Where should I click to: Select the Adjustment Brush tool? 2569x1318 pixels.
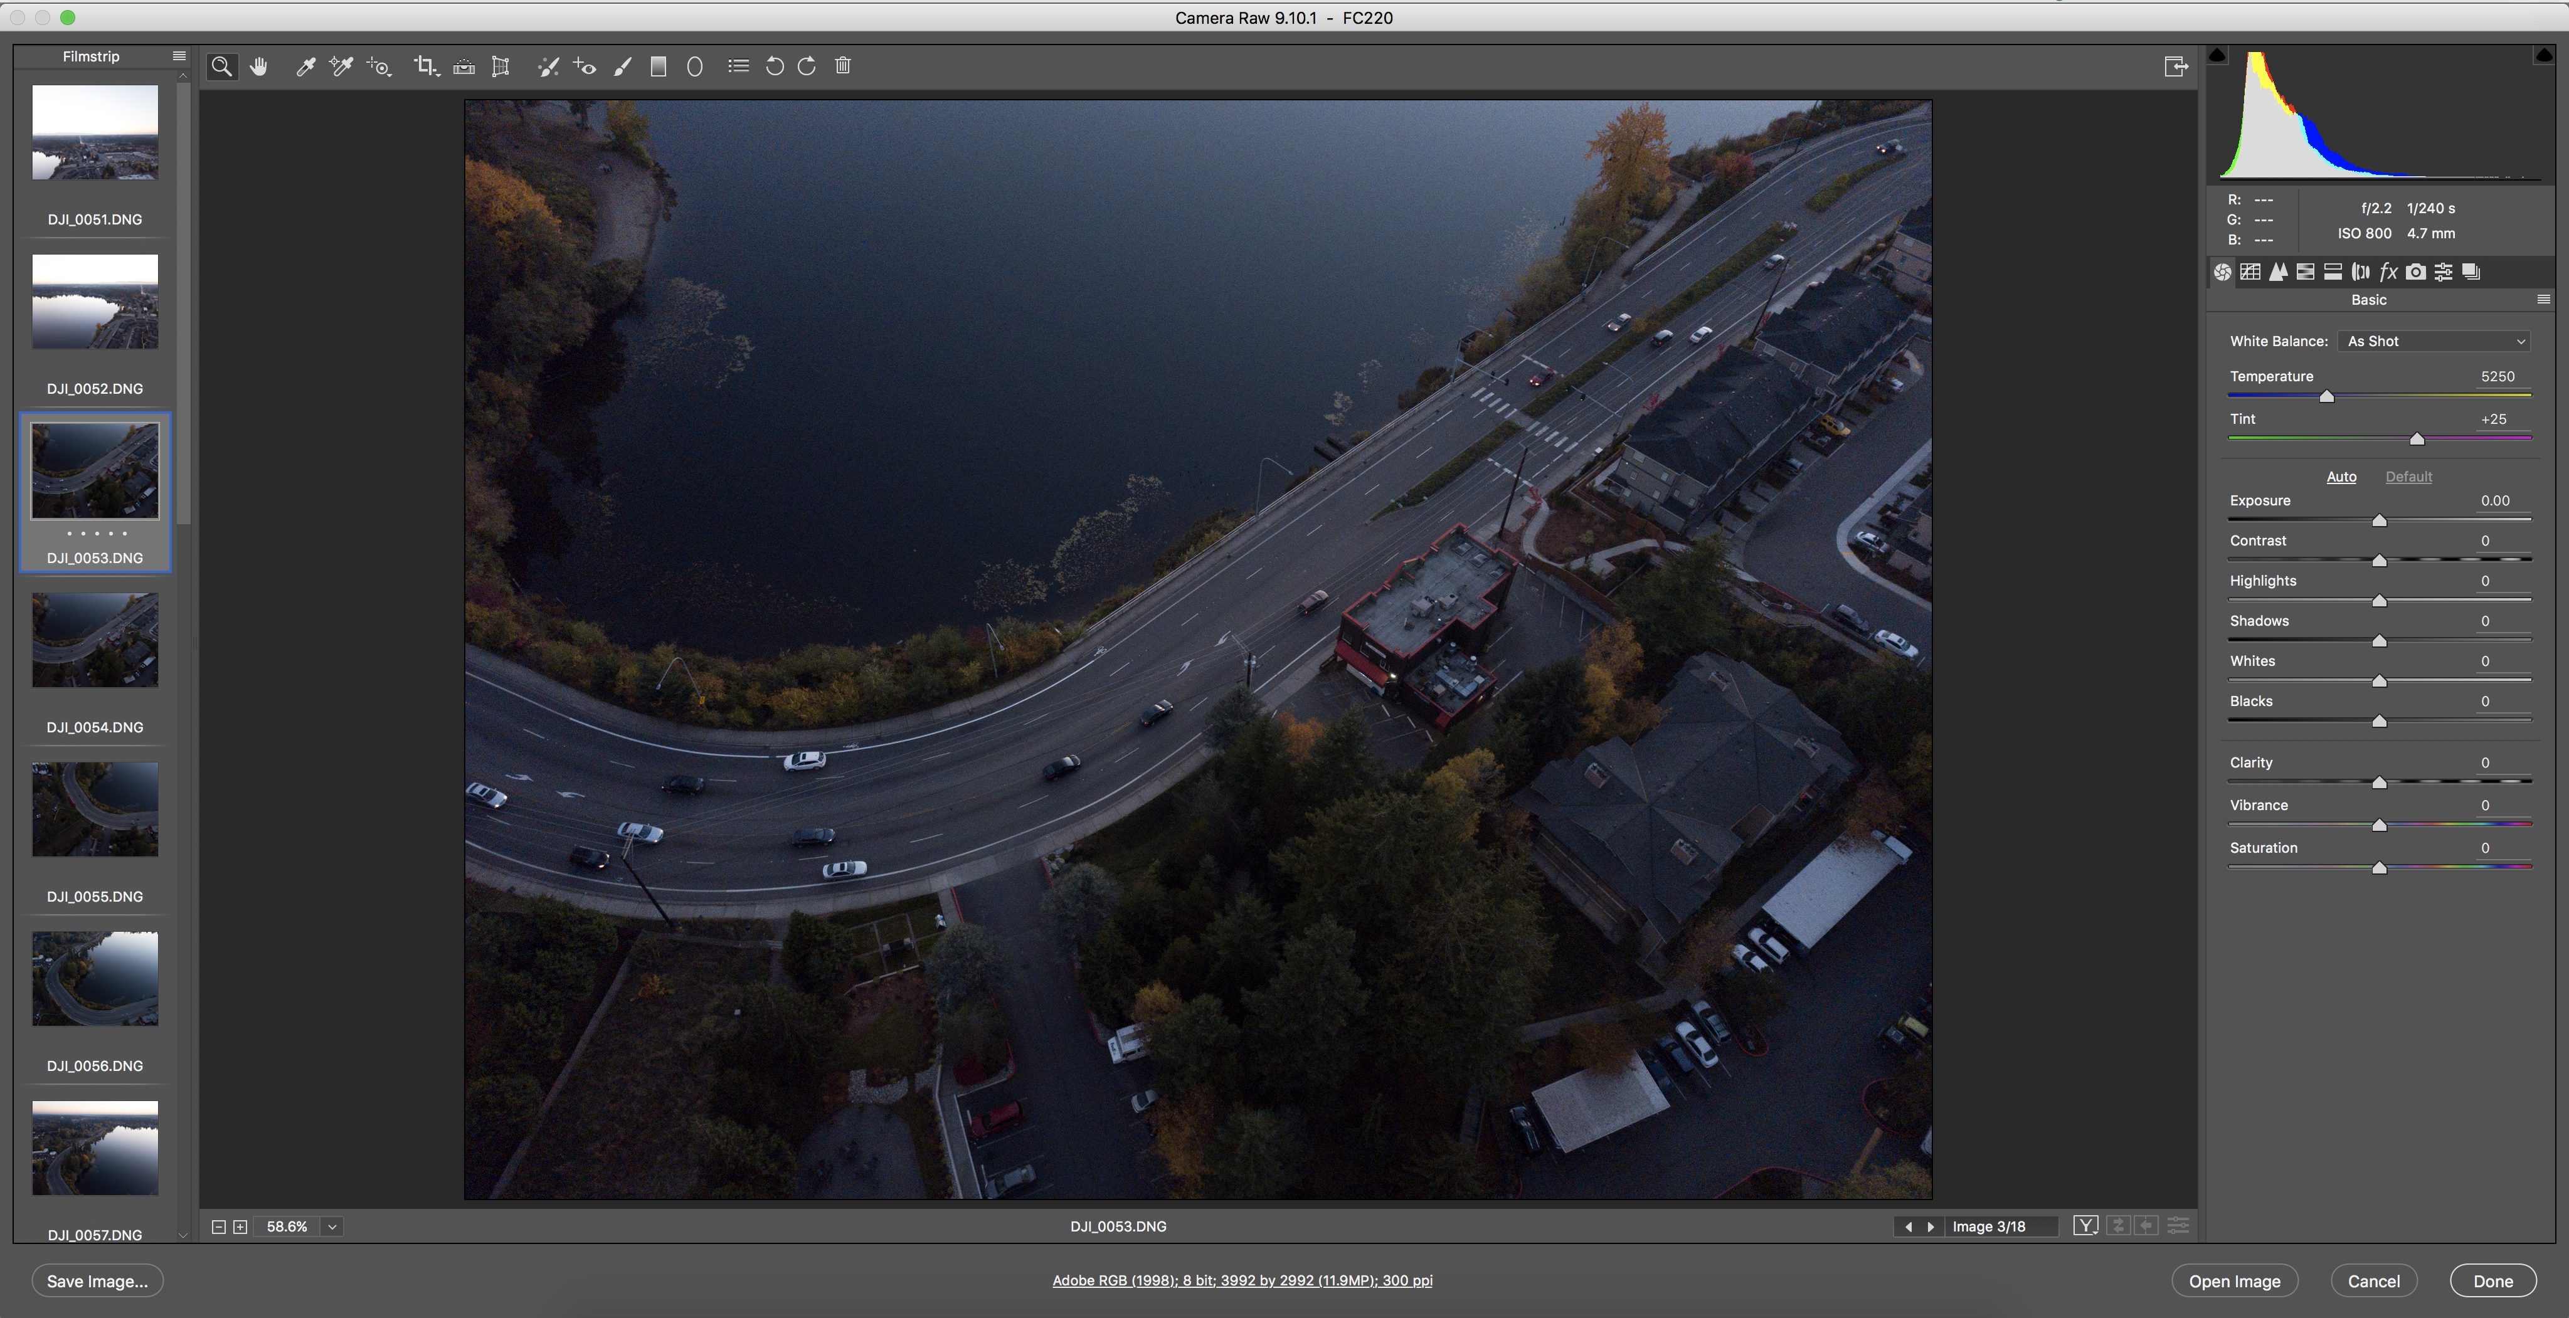[x=622, y=66]
